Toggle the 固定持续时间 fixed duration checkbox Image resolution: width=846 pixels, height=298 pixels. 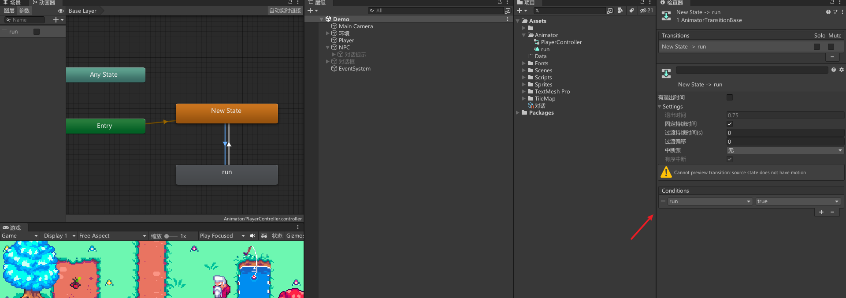pyautogui.click(x=730, y=124)
